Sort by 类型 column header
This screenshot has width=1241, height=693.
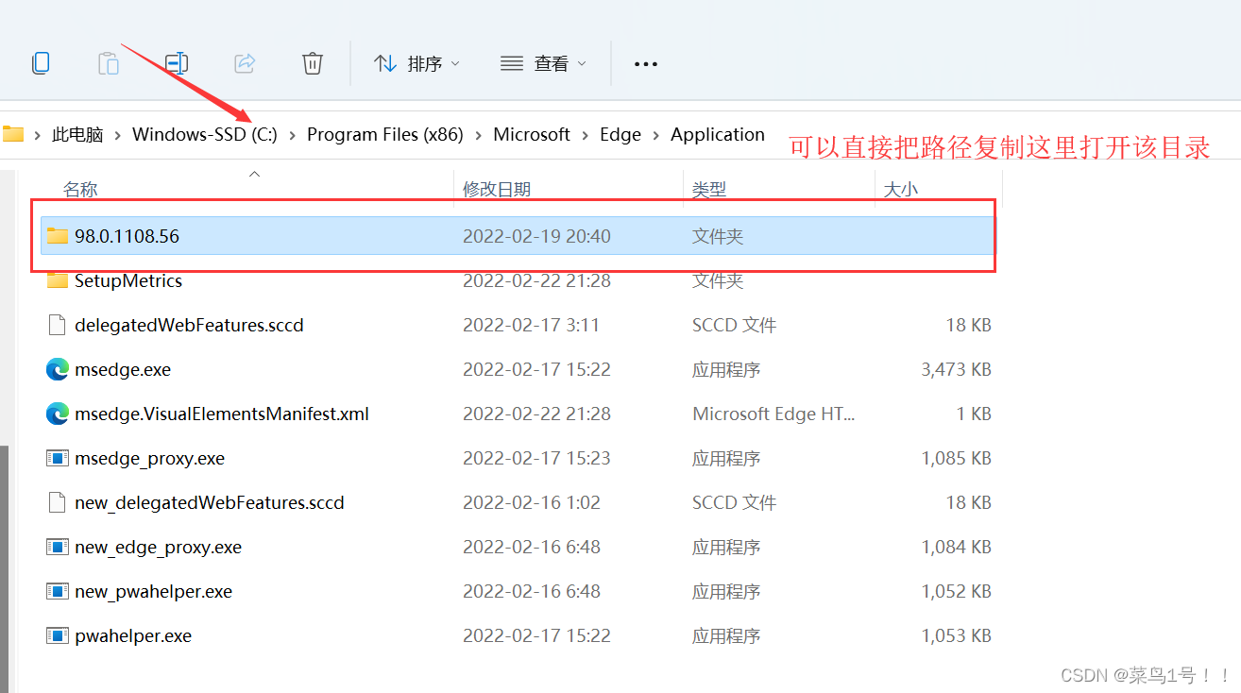click(709, 190)
